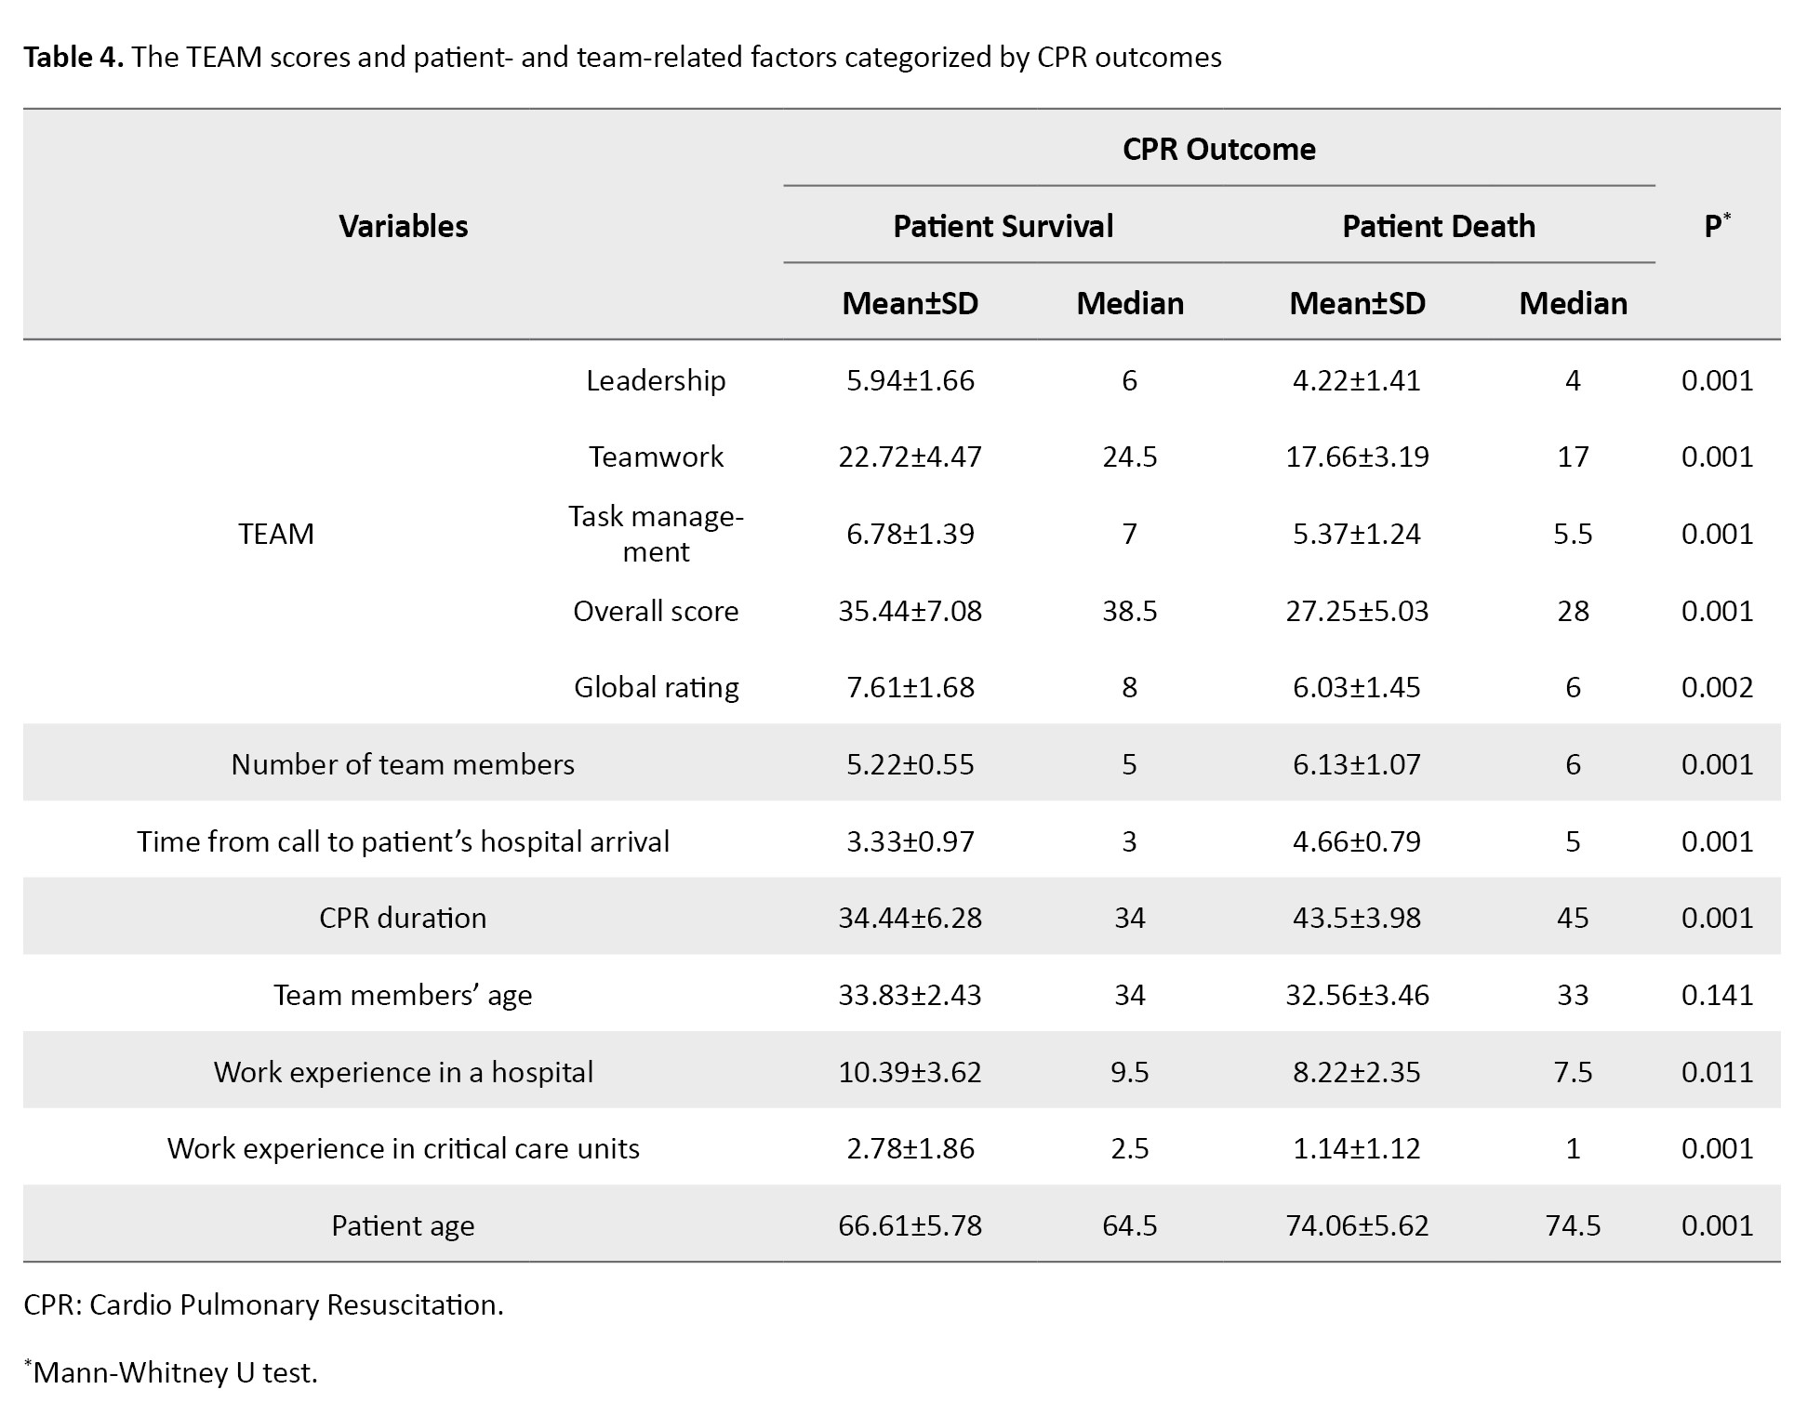
Task: Click the 'CPR duration' row label
Action: tap(403, 918)
